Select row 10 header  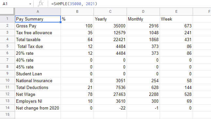[x=8, y=81]
